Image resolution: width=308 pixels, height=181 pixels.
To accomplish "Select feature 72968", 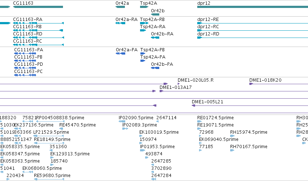I will coord(206,132).
